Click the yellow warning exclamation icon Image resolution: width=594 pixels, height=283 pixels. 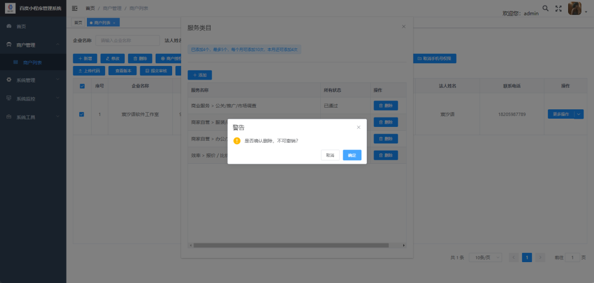(x=237, y=141)
